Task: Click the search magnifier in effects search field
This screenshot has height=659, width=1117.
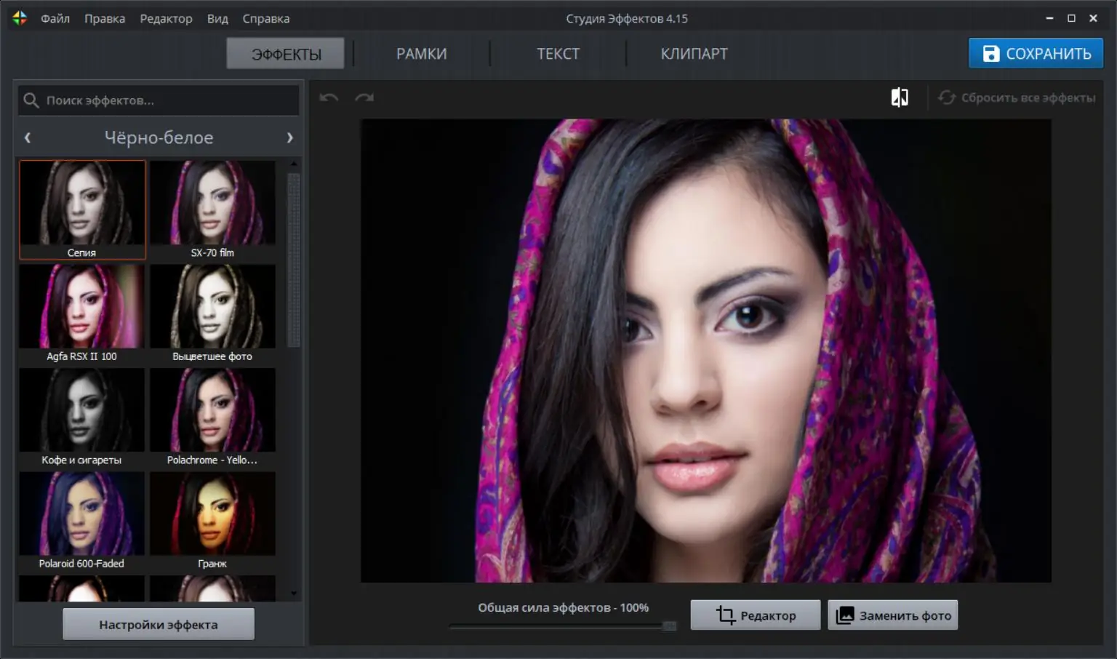Action: click(x=31, y=100)
